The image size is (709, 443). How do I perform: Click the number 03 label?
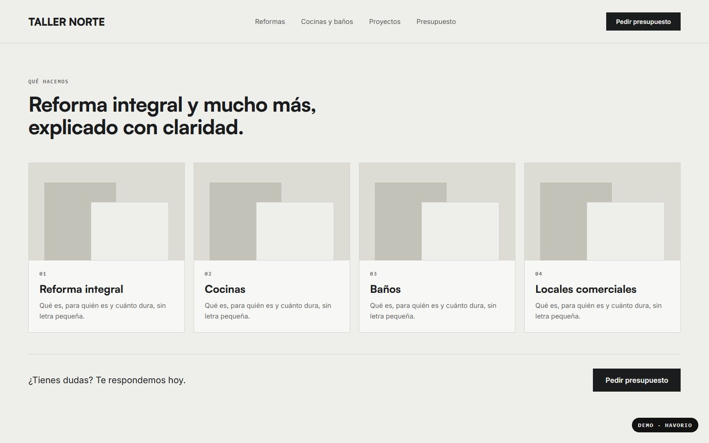374,274
